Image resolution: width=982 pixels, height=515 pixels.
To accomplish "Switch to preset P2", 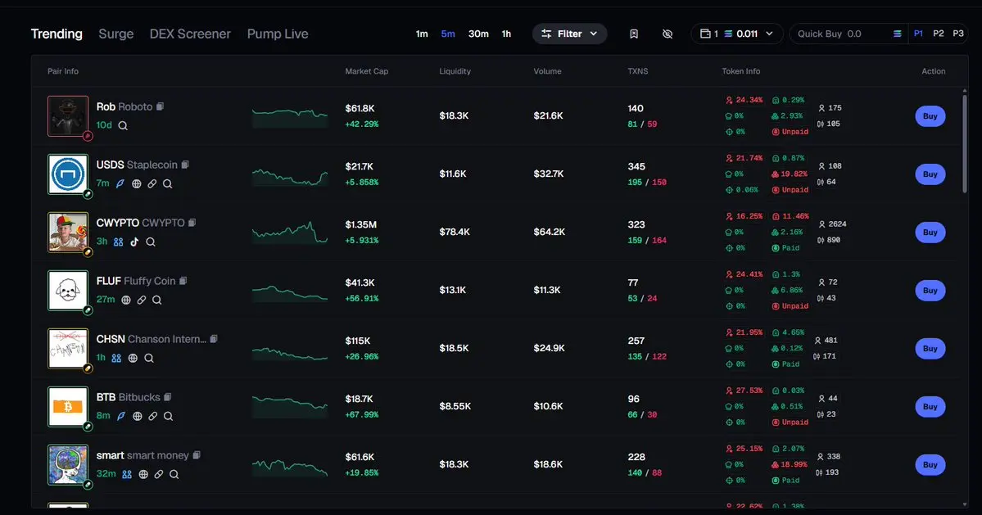I will pyautogui.click(x=938, y=34).
